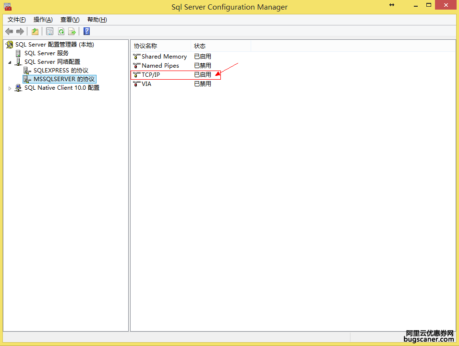
Task: Maximize the Configuration Manager window
Action: pos(429,5)
